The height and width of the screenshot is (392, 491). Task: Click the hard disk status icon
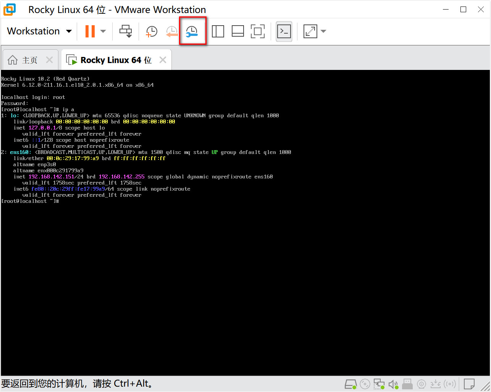[x=350, y=384]
